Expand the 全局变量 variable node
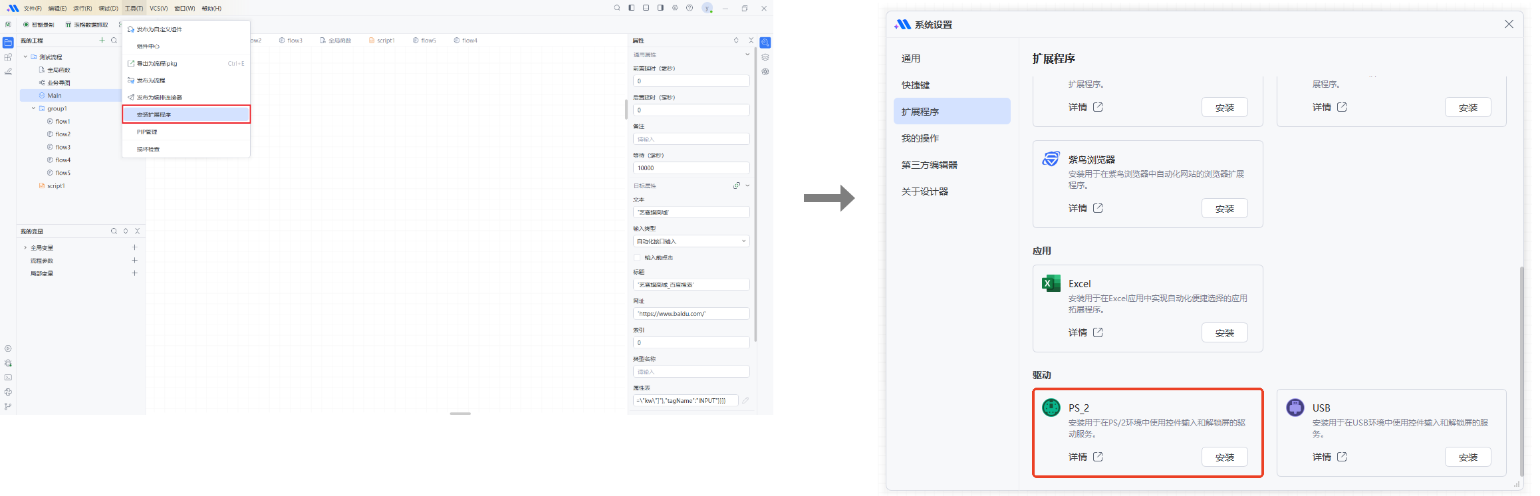Image resolution: width=1540 pixels, height=496 pixels. [25, 247]
